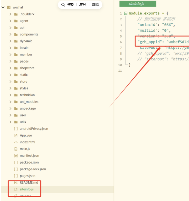Click the search magnifier icon
The image size is (189, 201).
coord(63,5)
